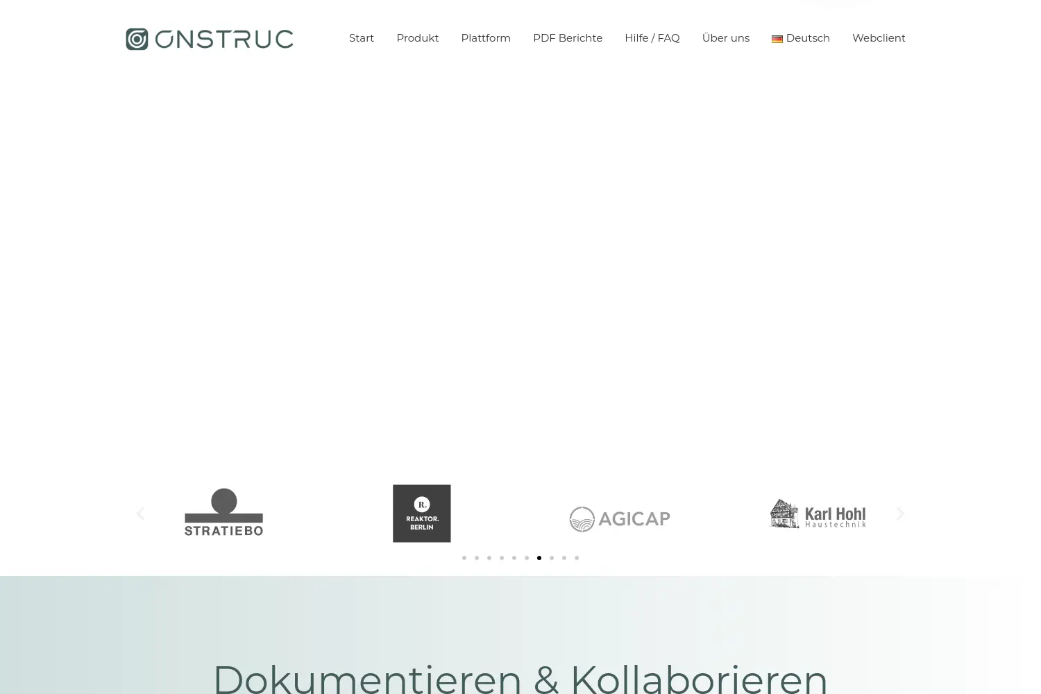Select the first carousel pagination dot
Screen dimensions: 1041x694
(464, 558)
